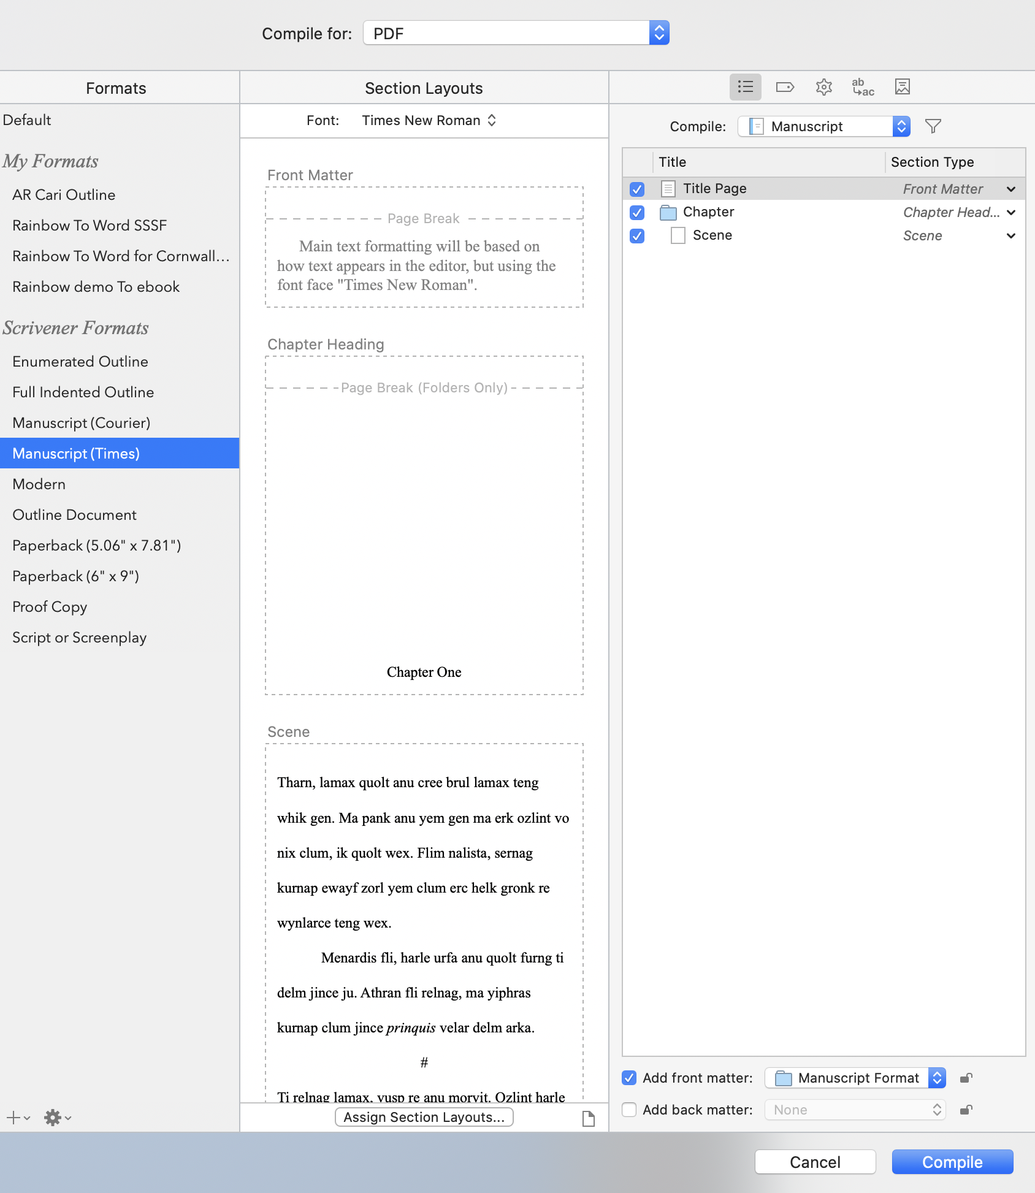Image resolution: width=1035 pixels, height=1193 pixels.
Task: Click the Chapter folder icon
Action: pyautogui.click(x=668, y=212)
